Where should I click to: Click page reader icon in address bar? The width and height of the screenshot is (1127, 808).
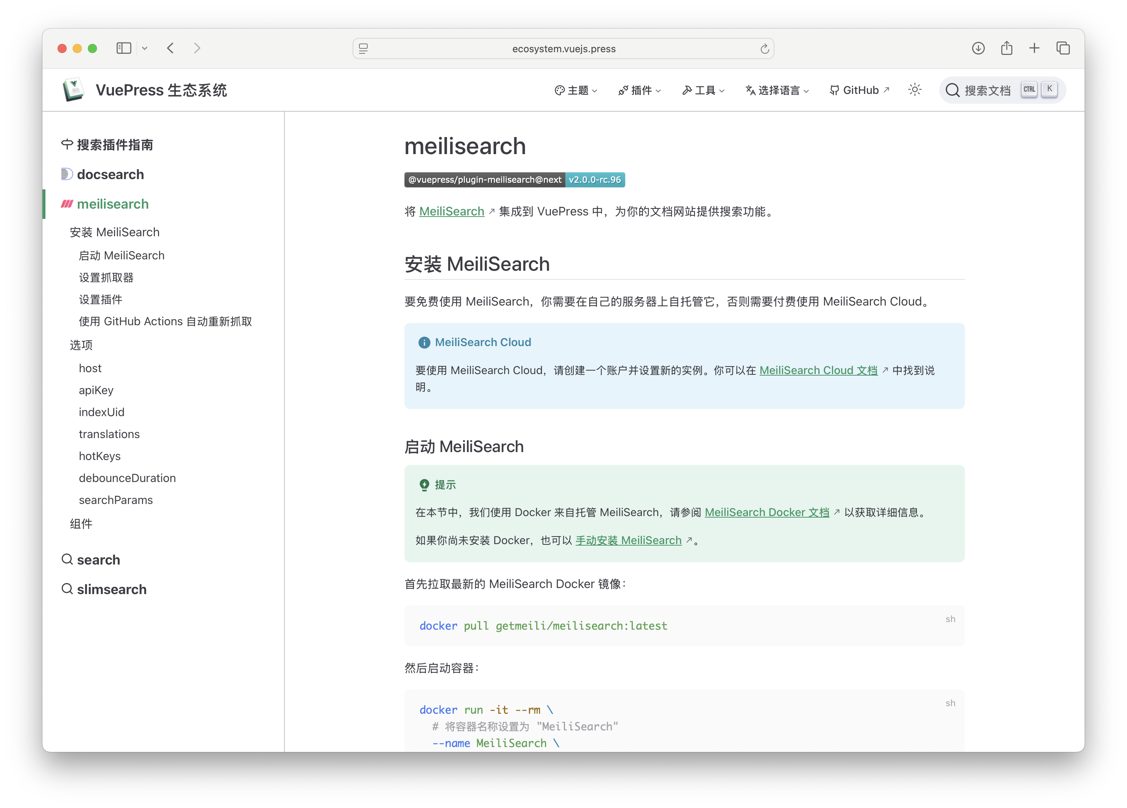[x=363, y=49]
